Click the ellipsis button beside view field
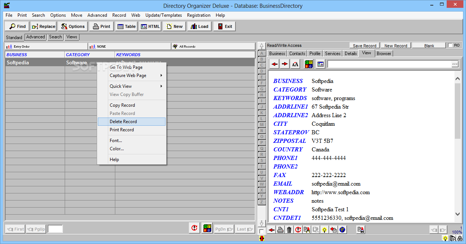This screenshot has height=244, width=466. 455,64
